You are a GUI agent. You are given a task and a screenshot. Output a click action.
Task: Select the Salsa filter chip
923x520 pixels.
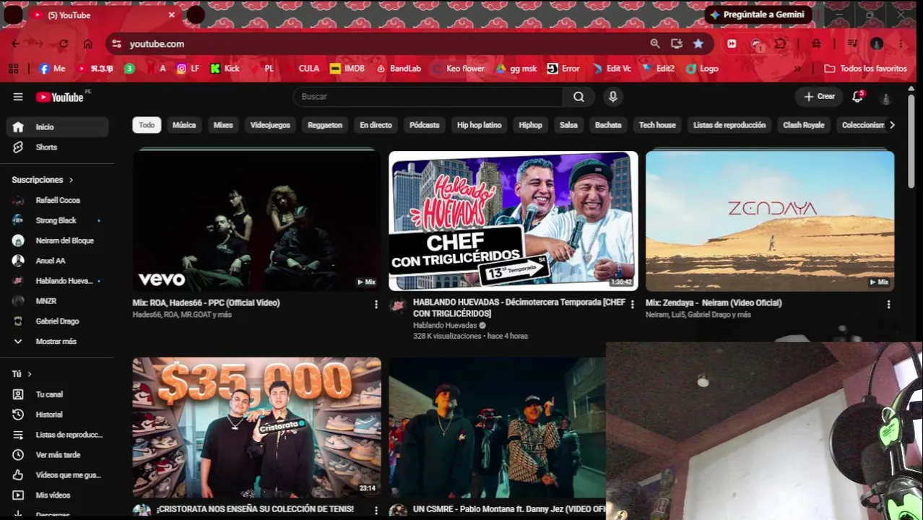pyautogui.click(x=568, y=125)
